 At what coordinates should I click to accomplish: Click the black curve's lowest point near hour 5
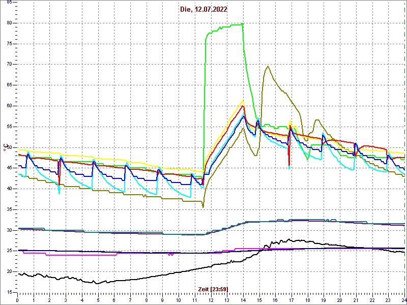(x=96, y=283)
